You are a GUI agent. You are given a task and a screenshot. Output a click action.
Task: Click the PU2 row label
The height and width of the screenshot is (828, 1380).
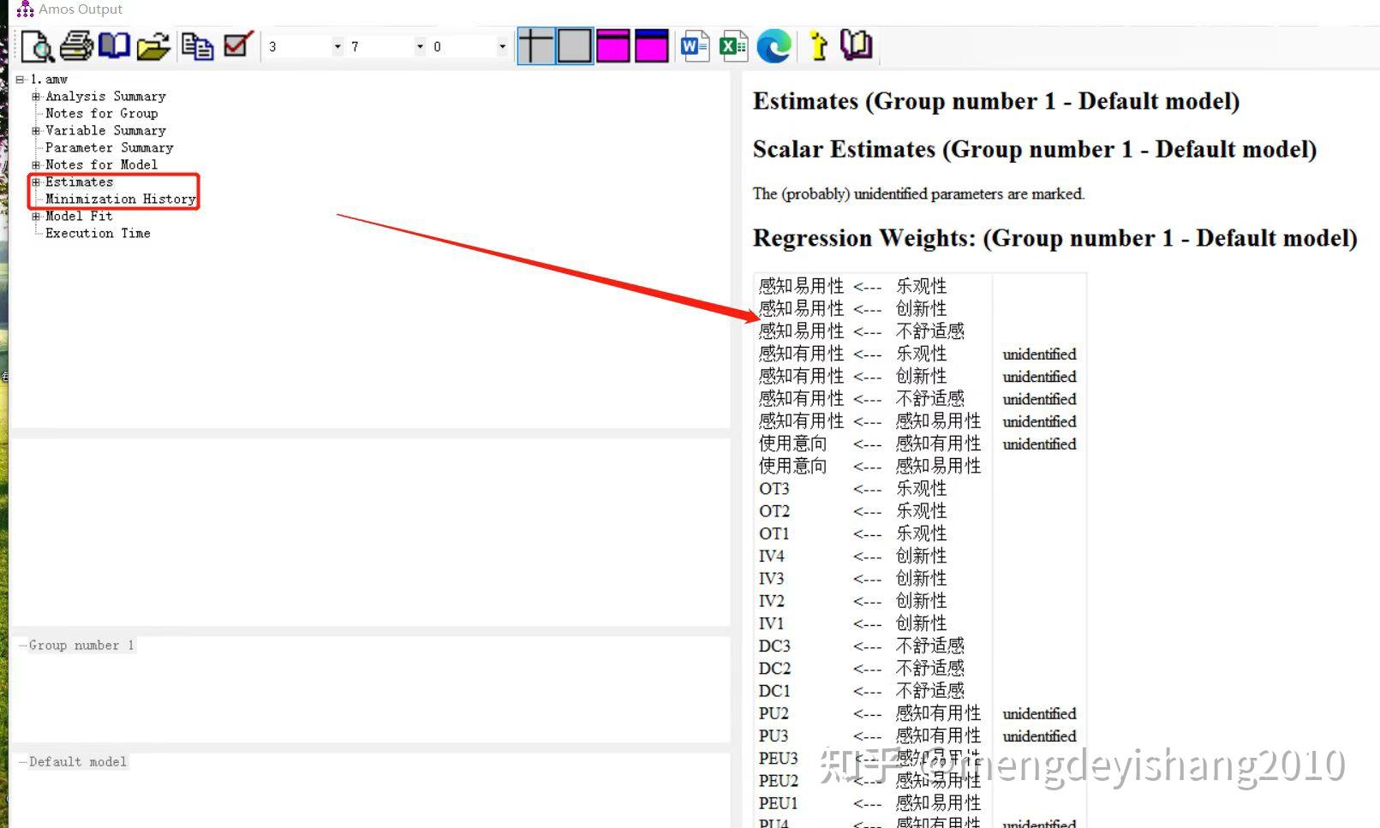773,713
